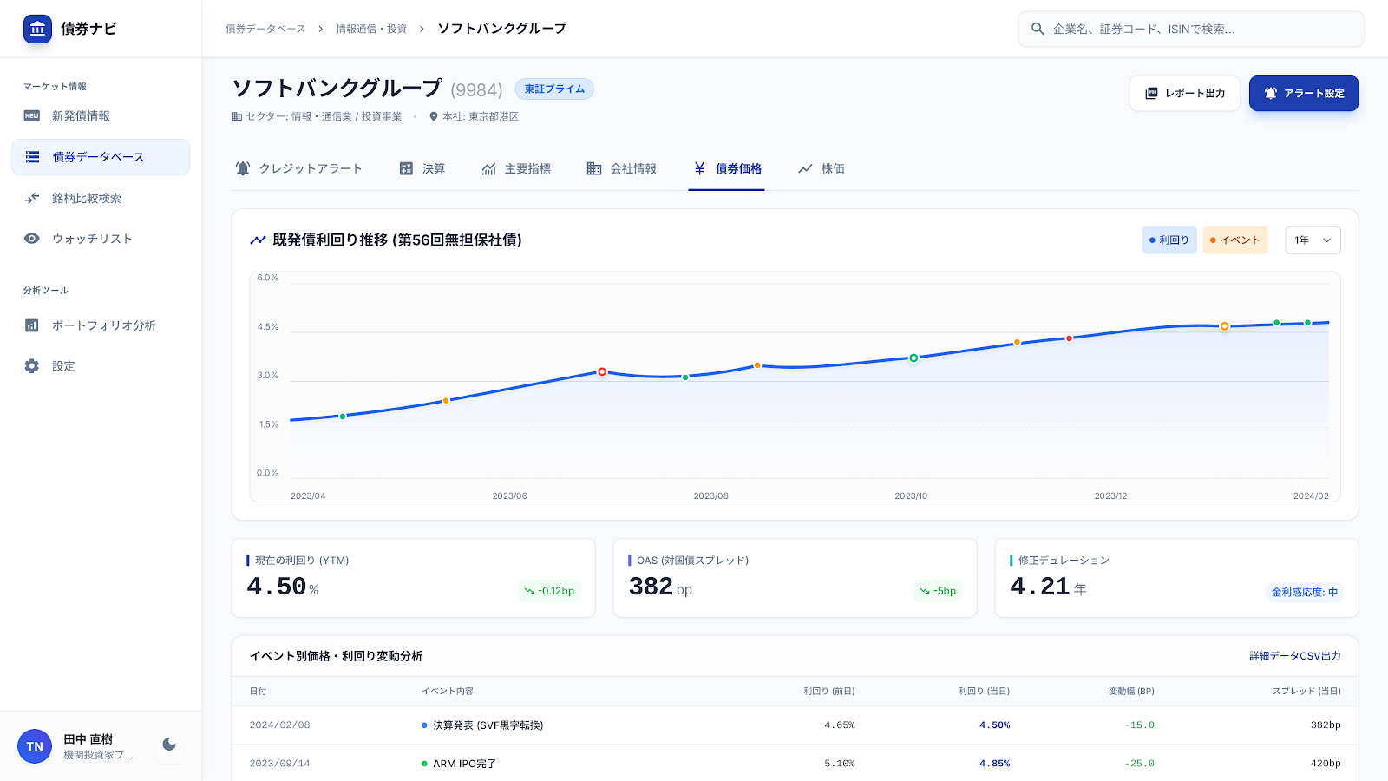
Task: Open breadcrumb 情報通信・投資 category
Action: pyautogui.click(x=371, y=28)
